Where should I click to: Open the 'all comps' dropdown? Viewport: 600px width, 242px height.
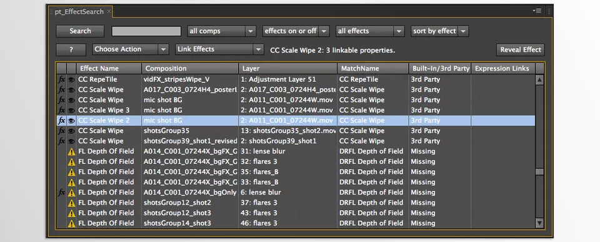tap(221, 31)
